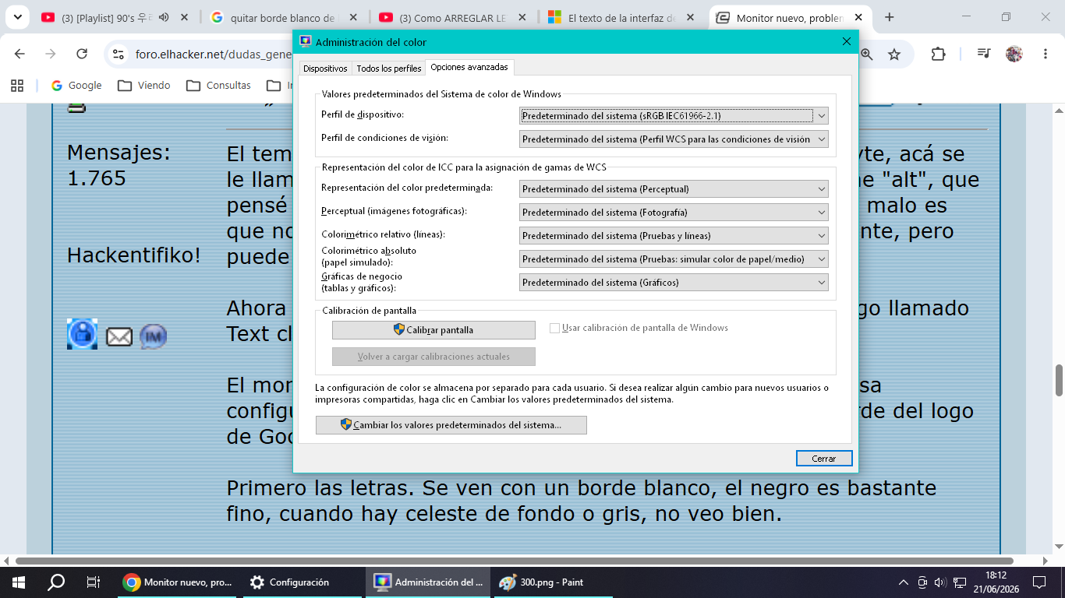Open network tray icon
The width and height of the screenshot is (1065, 598).
tap(961, 582)
